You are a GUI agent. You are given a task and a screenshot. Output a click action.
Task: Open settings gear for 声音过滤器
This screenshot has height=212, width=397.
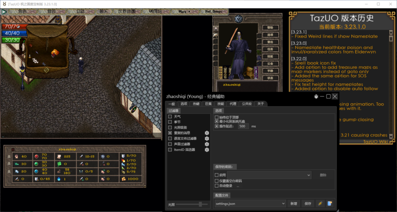pyautogui.click(x=207, y=144)
